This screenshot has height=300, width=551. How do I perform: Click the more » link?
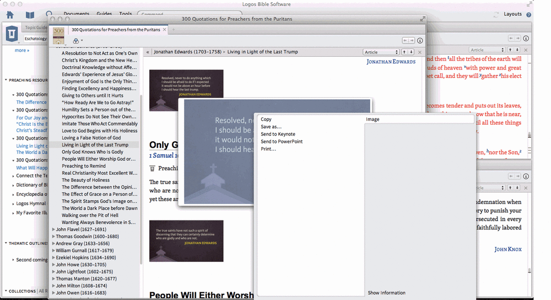pos(22,50)
